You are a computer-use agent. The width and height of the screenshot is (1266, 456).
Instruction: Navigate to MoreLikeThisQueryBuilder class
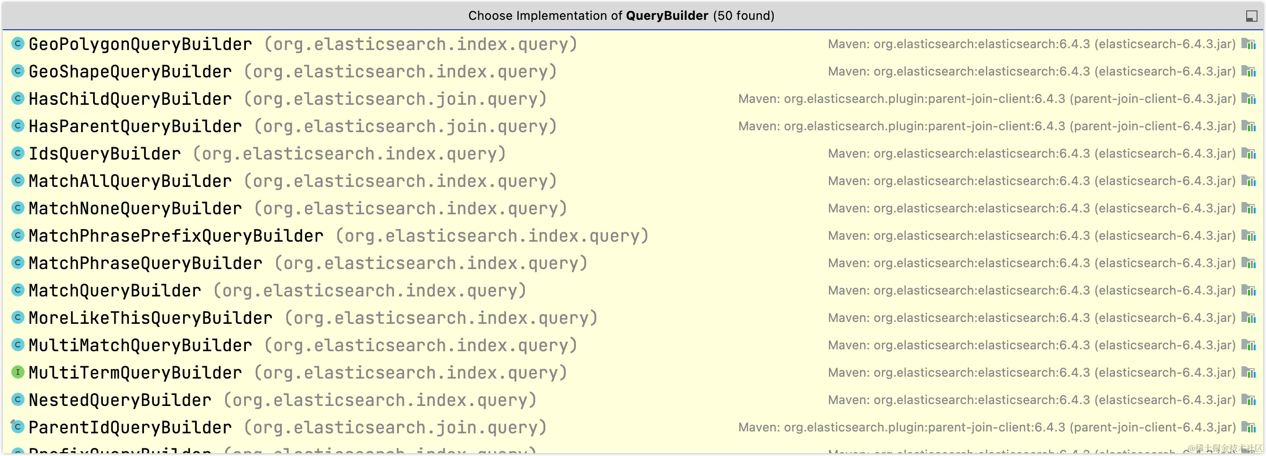[x=633, y=318]
